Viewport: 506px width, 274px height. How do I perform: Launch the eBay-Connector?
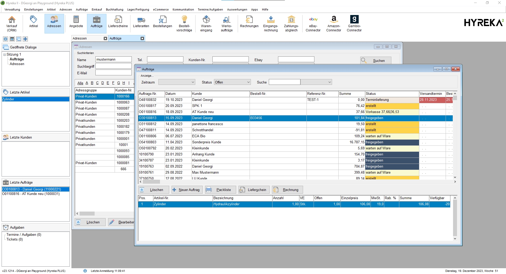point(313,23)
